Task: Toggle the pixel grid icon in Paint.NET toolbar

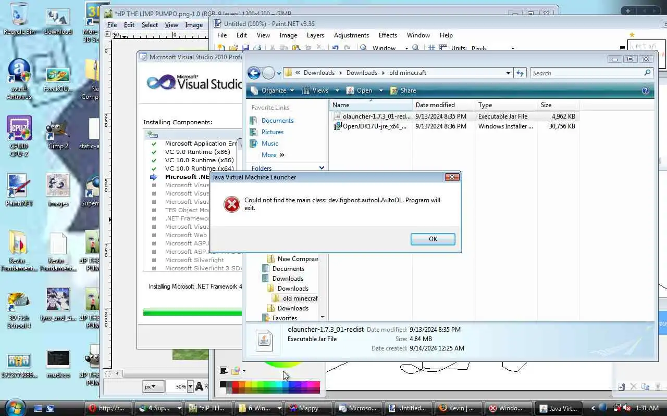Action: coord(431,48)
